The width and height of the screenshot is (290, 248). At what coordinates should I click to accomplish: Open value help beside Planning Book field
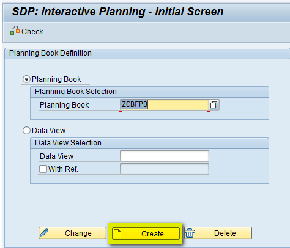pos(214,105)
